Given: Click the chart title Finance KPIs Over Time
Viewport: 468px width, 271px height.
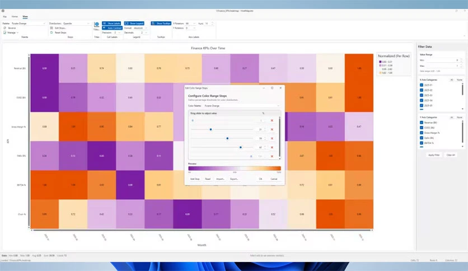Looking at the screenshot, I should [x=208, y=48].
